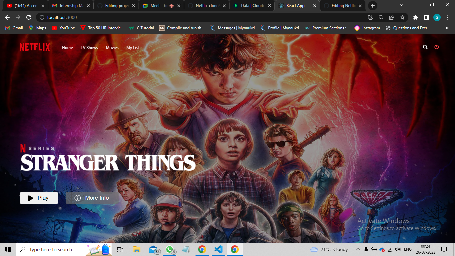Click the Chrome extensions puzzle icon
Viewport: 455px width, 256px height.
coord(415,17)
